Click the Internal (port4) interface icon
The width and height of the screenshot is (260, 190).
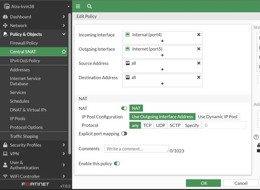pyautogui.click(x=127, y=35)
